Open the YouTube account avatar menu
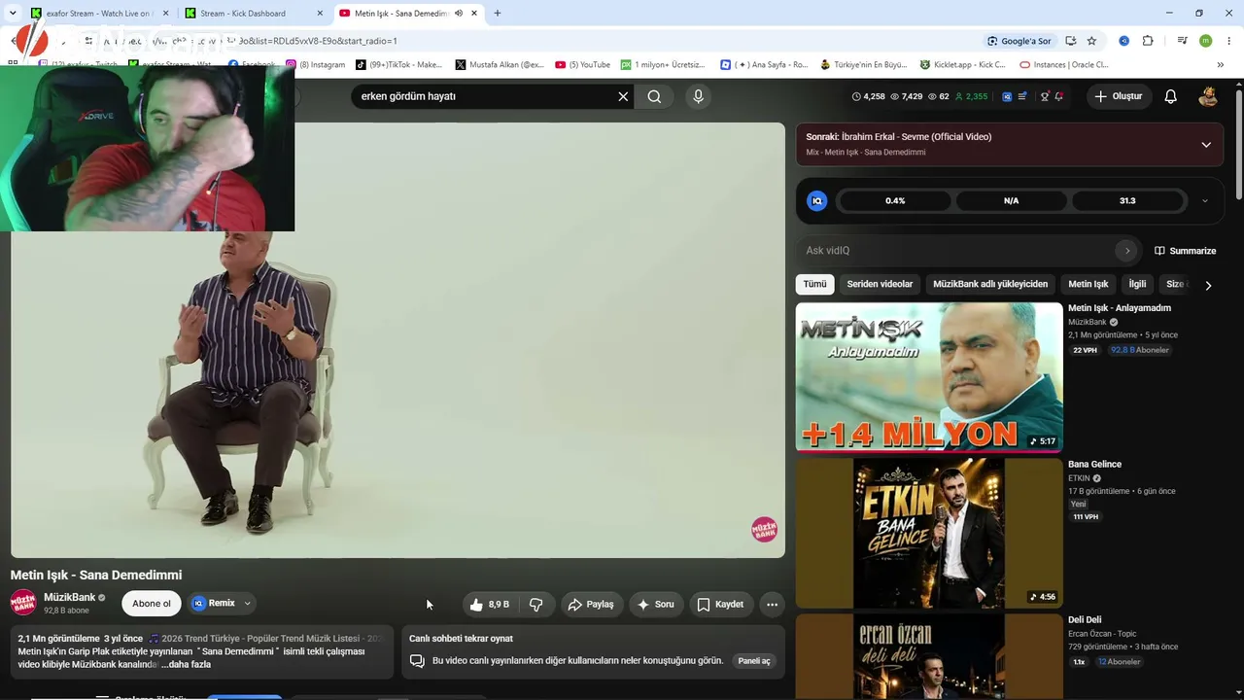Viewport: 1244px width, 700px height. point(1208,96)
